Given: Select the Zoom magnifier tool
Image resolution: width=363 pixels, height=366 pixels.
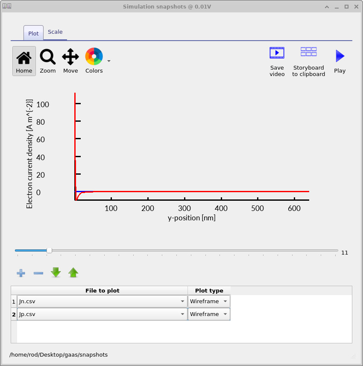Looking at the screenshot, I should 47,57.
